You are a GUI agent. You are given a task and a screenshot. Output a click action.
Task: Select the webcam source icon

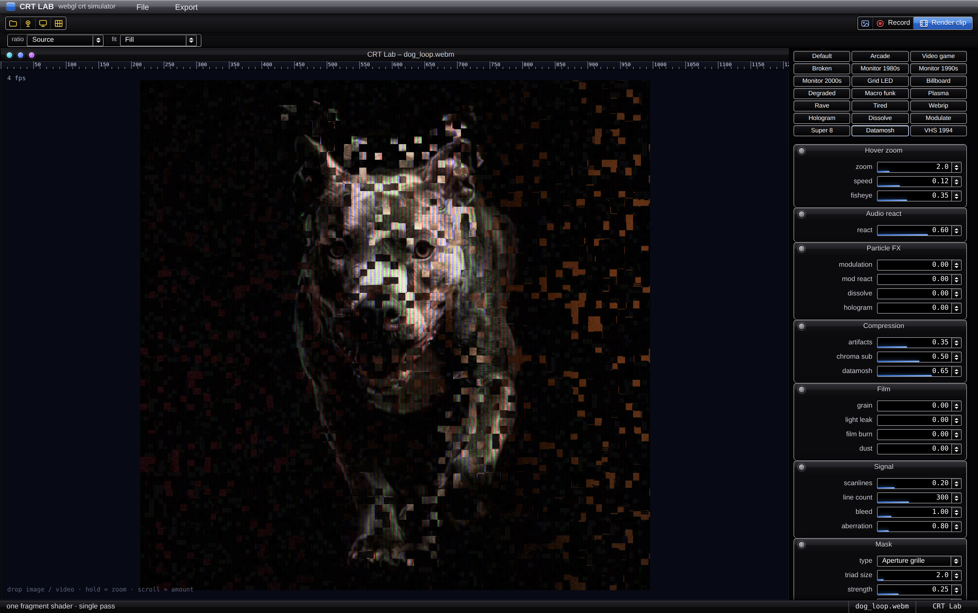pos(28,23)
